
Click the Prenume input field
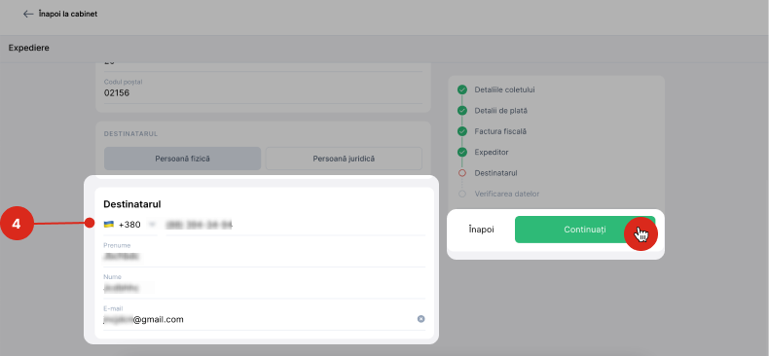265,253
